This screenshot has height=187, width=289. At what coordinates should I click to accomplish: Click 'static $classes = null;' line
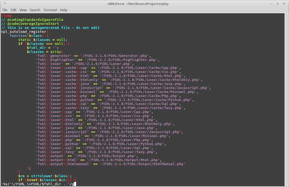pos(43,40)
